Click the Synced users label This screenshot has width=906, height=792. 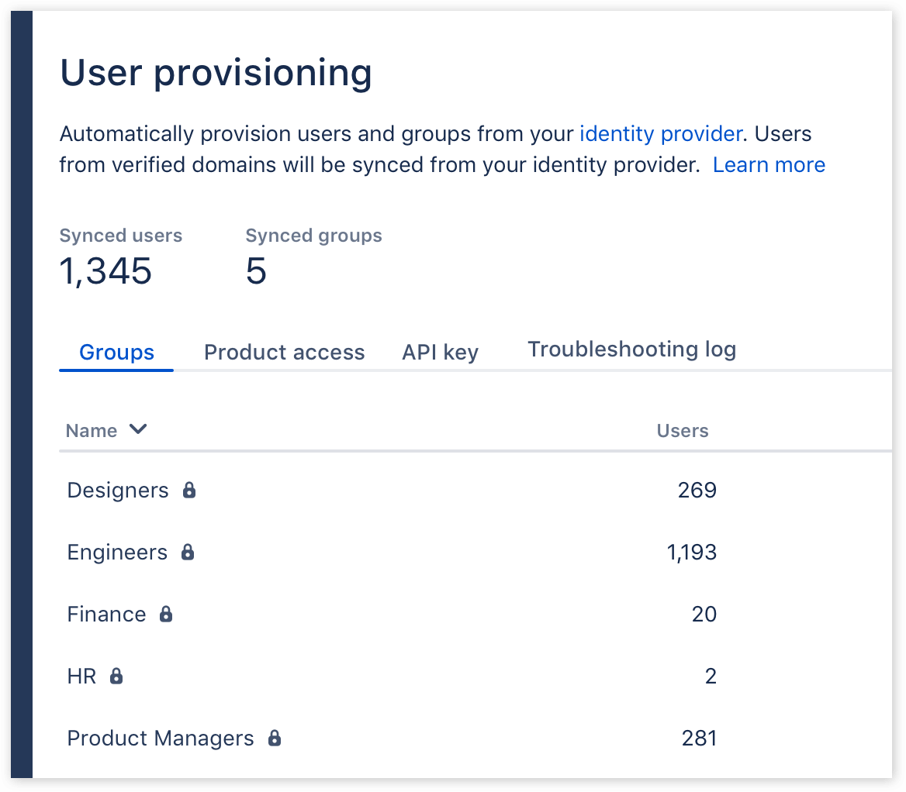121,236
